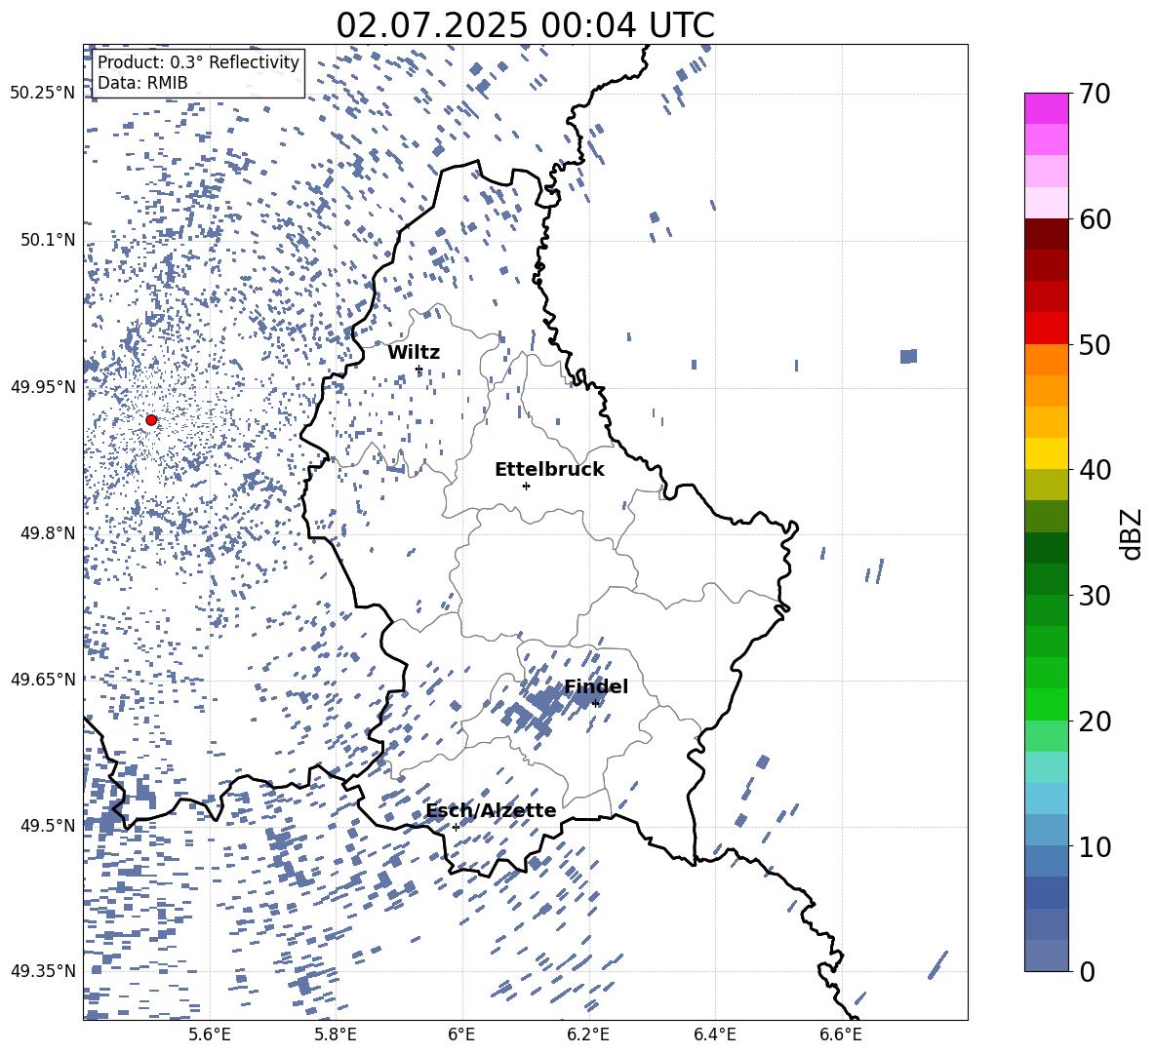Click longitude label 6.2°E
Image resolution: width=1155 pixels, height=1054 pixels.
(588, 1034)
